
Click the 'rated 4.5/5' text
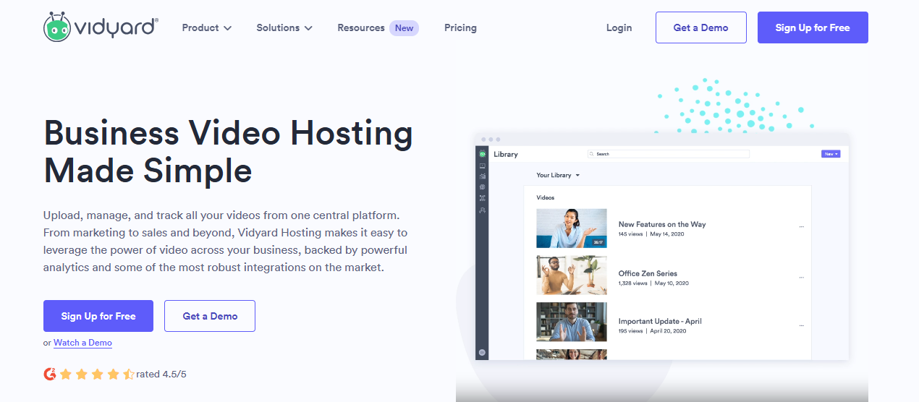[161, 374]
